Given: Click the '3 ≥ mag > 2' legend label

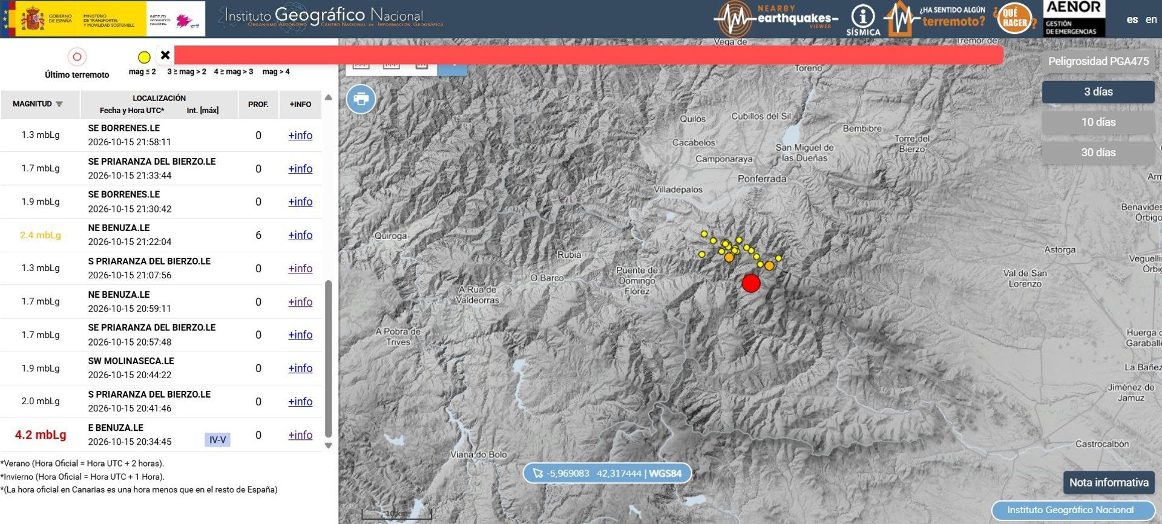Looking at the screenshot, I should pos(186,71).
